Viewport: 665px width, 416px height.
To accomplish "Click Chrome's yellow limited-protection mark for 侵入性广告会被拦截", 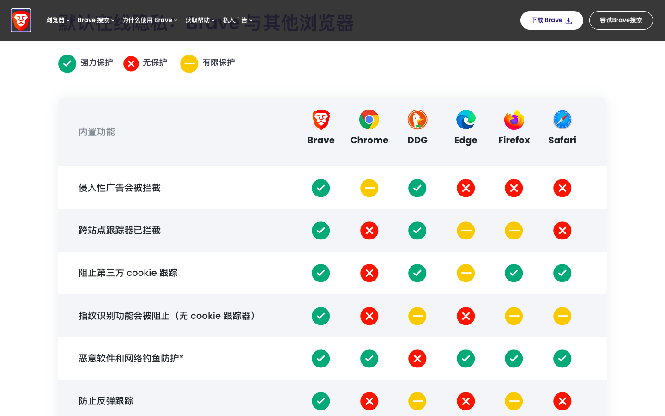I will coord(369,188).
